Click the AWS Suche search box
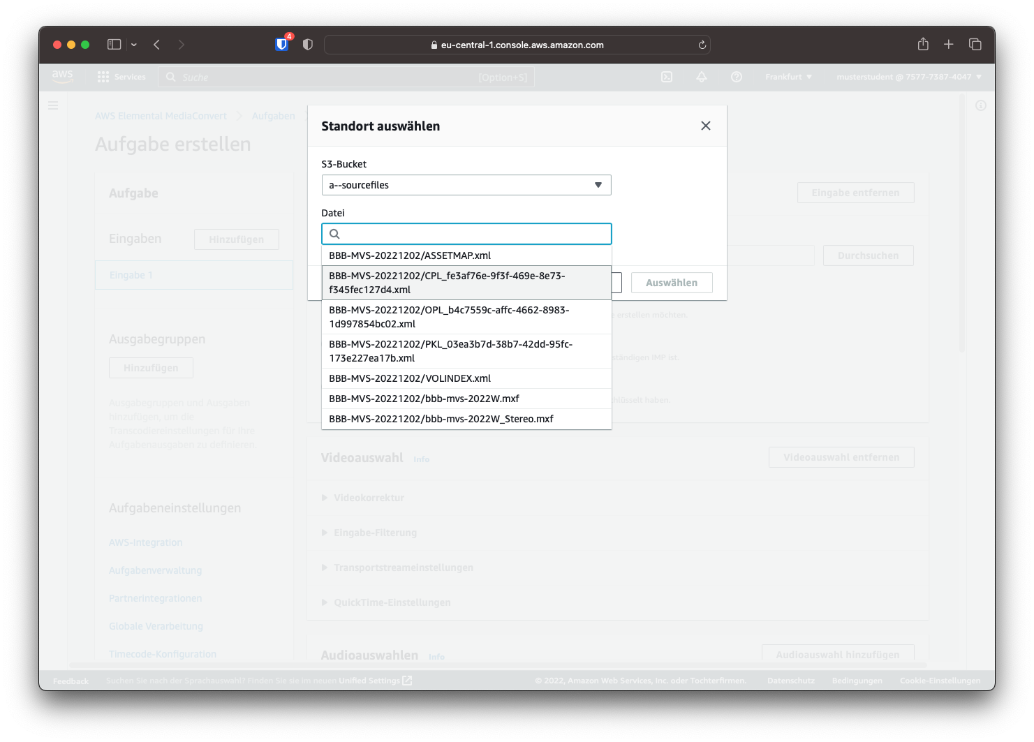The image size is (1034, 742). 346,77
